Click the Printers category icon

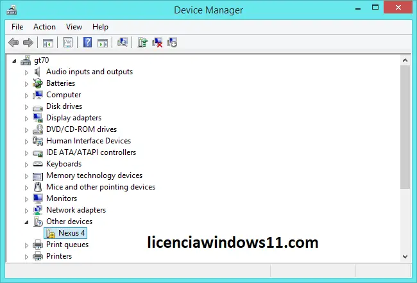click(x=38, y=256)
